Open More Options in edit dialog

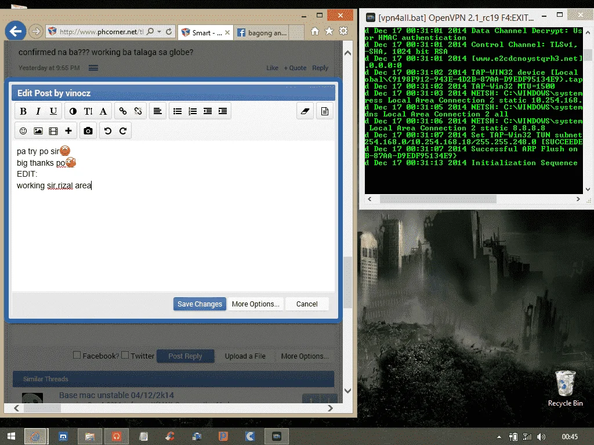click(x=255, y=304)
